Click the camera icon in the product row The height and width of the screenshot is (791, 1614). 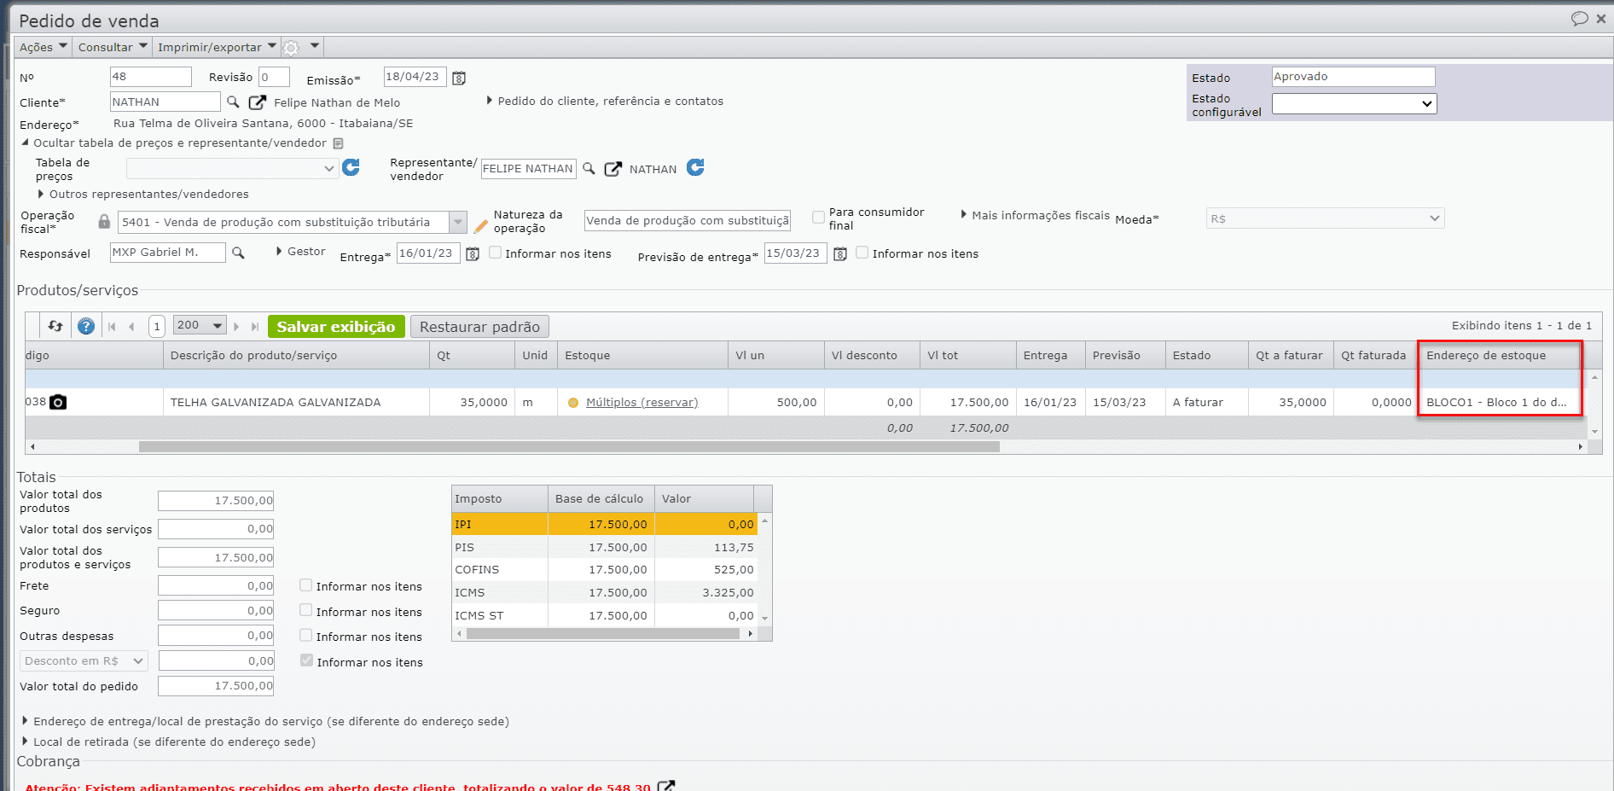[58, 402]
